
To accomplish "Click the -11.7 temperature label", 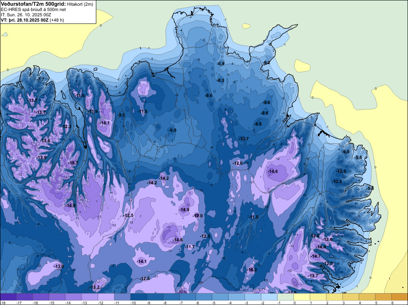I will coord(190,247).
